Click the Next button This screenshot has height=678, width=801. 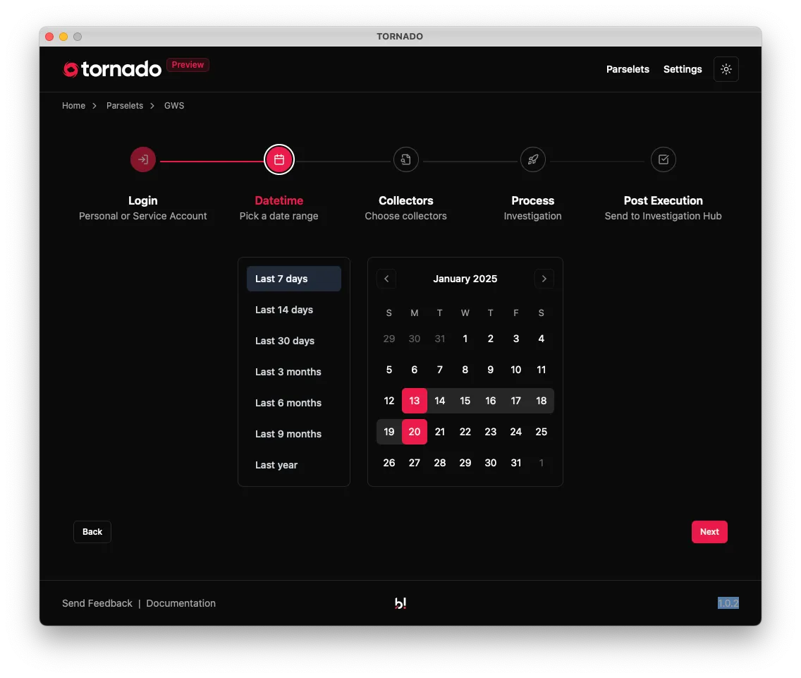click(709, 532)
